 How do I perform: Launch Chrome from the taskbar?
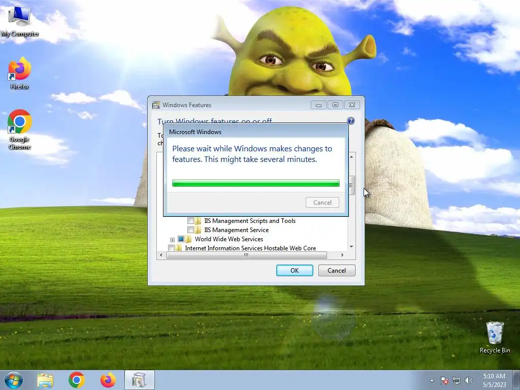pyautogui.click(x=77, y=380)
